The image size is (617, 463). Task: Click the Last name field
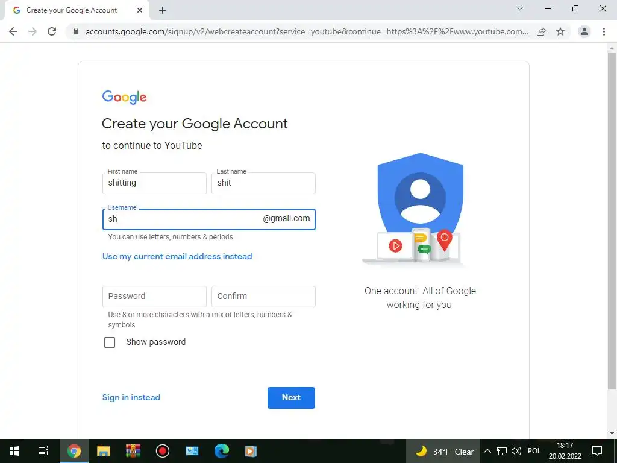click(263, 183)
